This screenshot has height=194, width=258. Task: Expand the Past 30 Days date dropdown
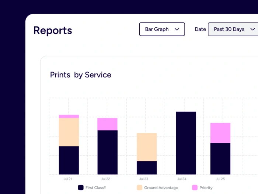pyautogui.click(x=233, y=29)
